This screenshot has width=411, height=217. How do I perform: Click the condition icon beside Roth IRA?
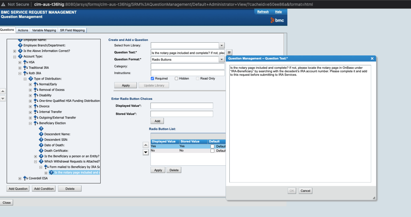(25, 73)
